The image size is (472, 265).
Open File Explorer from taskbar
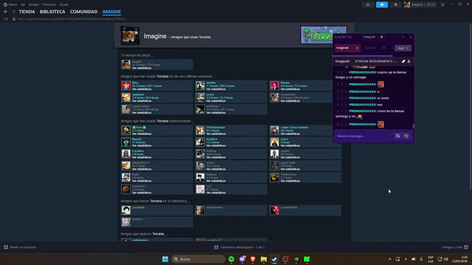264,259
